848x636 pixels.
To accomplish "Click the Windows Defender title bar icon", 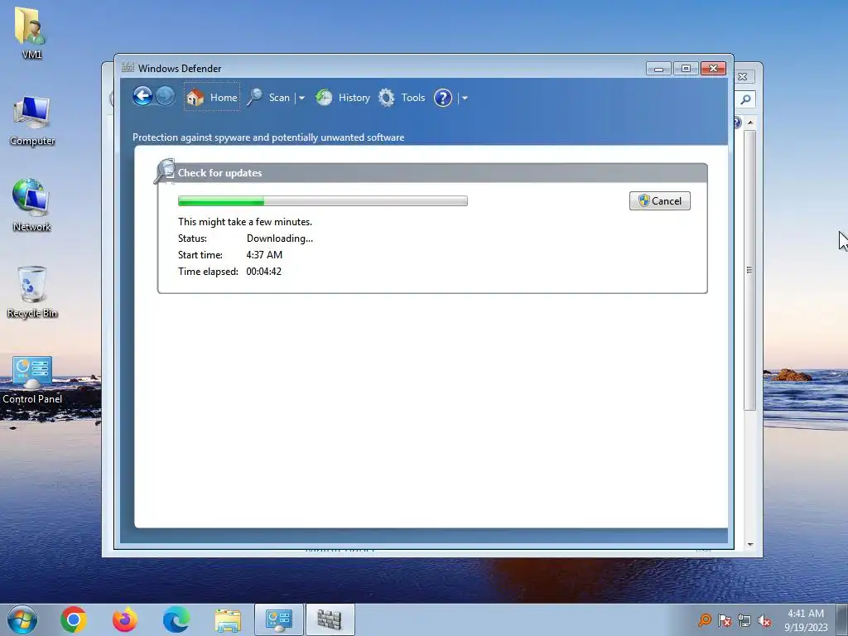I will pos(128,68).
